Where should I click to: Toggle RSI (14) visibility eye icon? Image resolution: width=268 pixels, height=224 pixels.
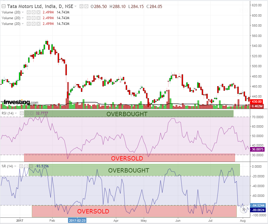click(22, 113)
